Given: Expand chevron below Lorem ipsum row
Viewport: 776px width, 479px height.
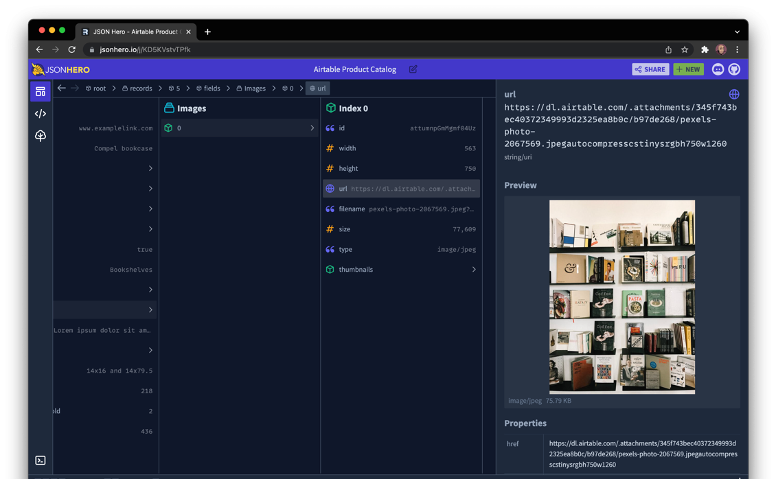Looking at the screenshot, I should (x=150, y=351).
